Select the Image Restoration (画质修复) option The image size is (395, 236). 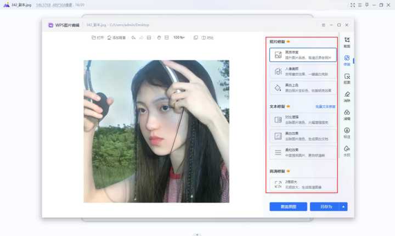coord(303,54)
